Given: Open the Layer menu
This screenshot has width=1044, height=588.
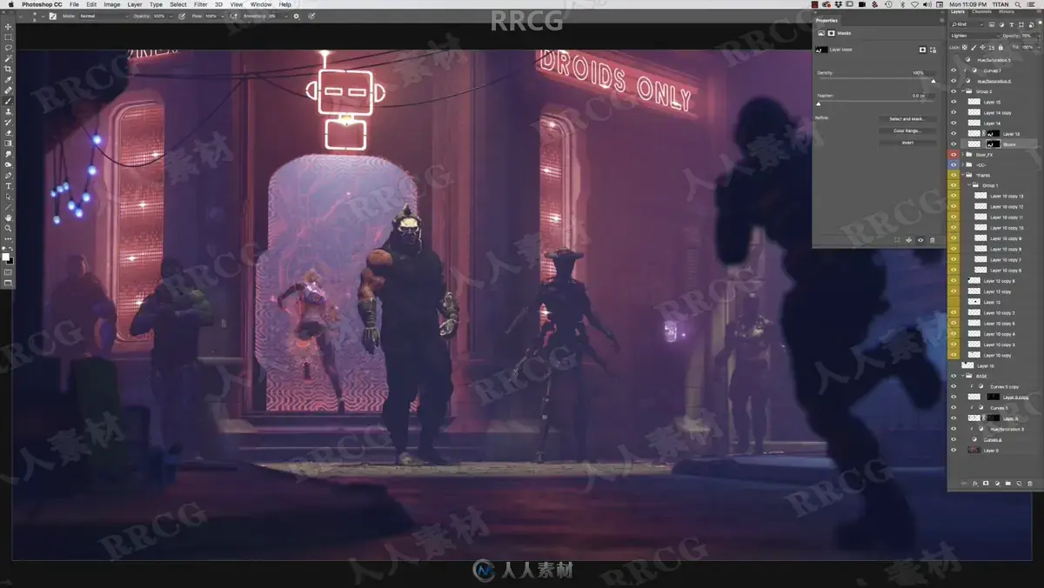Looking at the screenshot, I should click(x=135, y=4).
